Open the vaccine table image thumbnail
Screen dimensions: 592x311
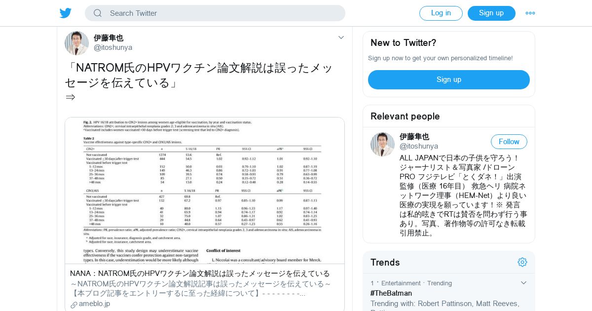click(205, 191)
